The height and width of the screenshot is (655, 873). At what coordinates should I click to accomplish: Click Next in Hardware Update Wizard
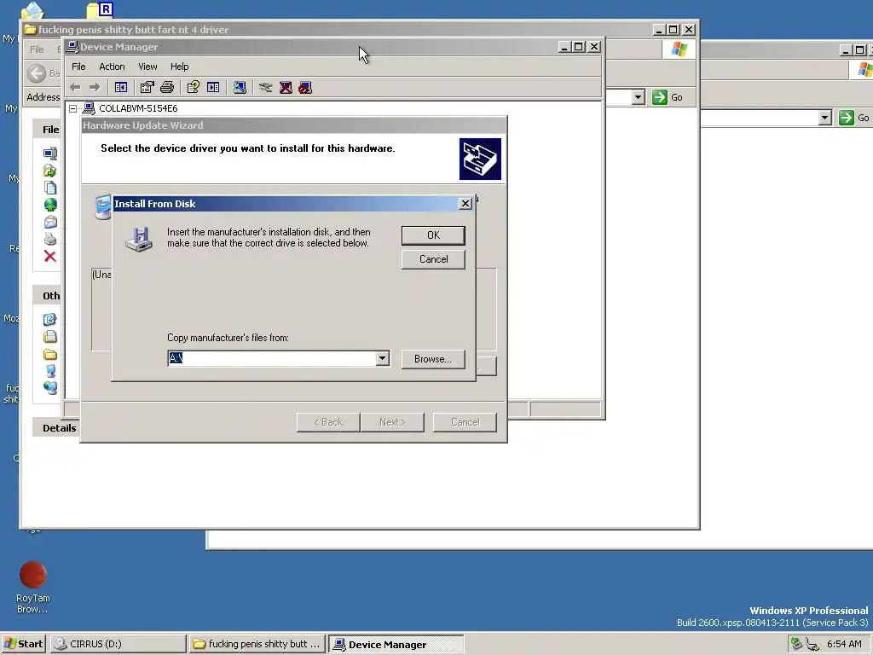392,422
